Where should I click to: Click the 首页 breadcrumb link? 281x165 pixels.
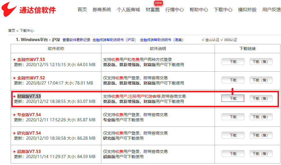pos(12,31)
